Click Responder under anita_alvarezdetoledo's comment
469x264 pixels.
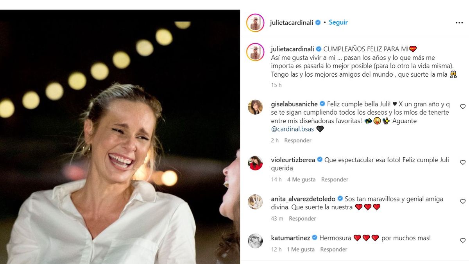pyautogui.click(x=303, y=219)
